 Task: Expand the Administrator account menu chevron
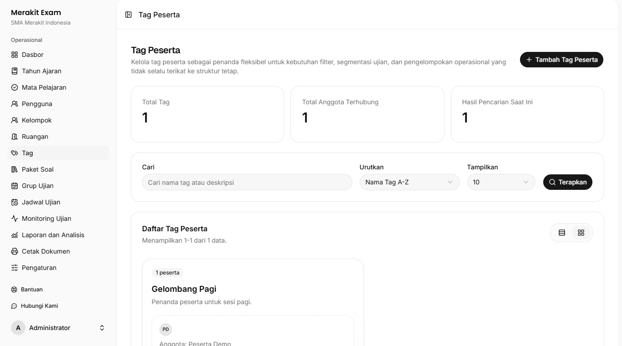pos(102,328)
